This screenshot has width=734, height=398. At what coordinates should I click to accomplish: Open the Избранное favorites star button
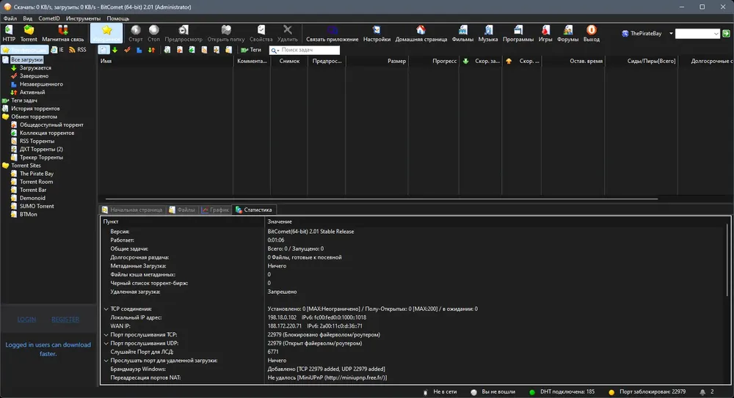pyautogui.click(x=106, y=33)
